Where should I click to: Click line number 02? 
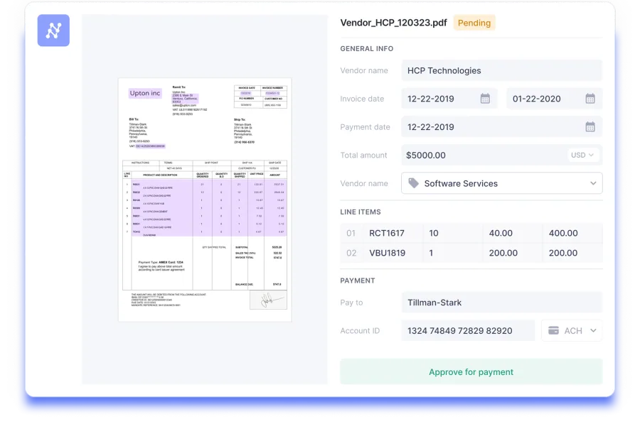tap(351, 253)
